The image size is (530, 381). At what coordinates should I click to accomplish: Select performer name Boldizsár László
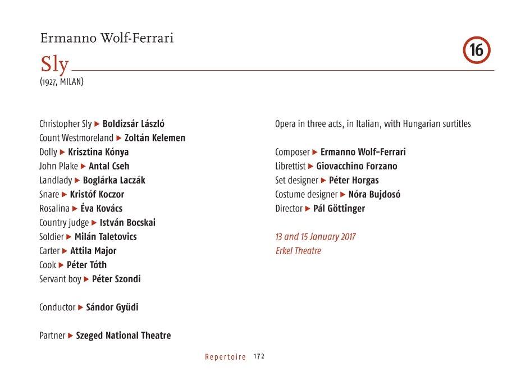tap(134, 124)
